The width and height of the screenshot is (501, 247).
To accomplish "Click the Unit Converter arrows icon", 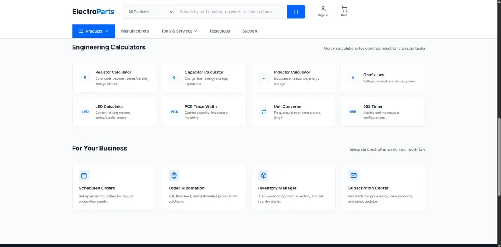I will click(263, 112).
